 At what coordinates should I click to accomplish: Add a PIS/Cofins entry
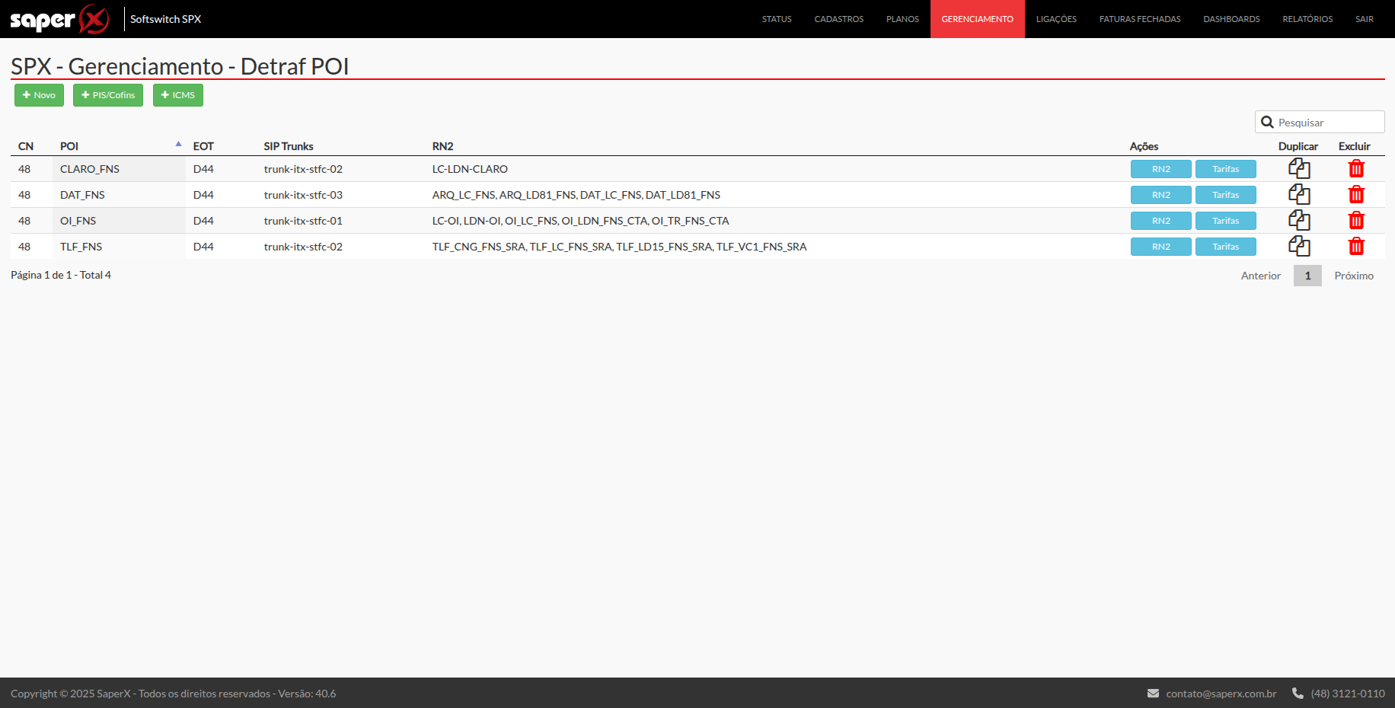[108, 95]
